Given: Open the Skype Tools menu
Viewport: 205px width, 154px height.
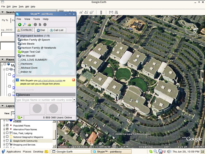Looking at the screenshot, I should click(x=36, y=19).
